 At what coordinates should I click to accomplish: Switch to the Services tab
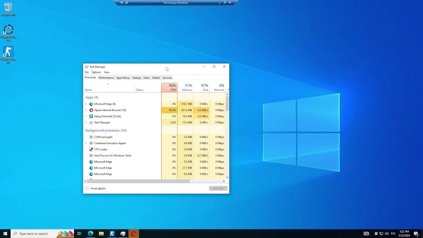[167, 78]
